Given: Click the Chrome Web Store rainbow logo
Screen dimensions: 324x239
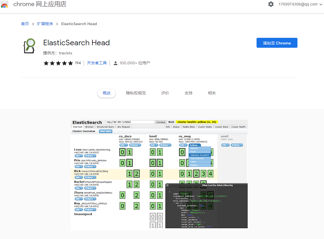Looking at the screenshot, I should pos(4,4).
